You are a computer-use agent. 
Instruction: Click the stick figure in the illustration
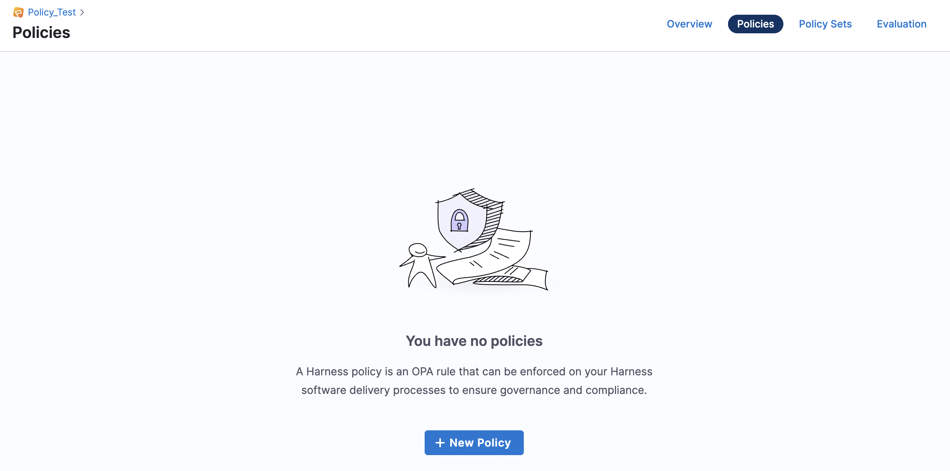tap(420, 267)
